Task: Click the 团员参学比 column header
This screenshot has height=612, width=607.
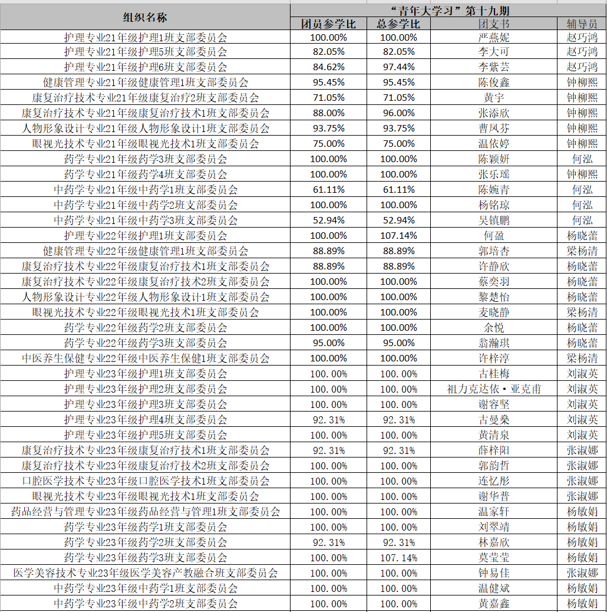Action: coord(328,24)
